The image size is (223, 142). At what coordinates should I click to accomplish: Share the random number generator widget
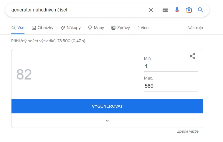[192, 56]
